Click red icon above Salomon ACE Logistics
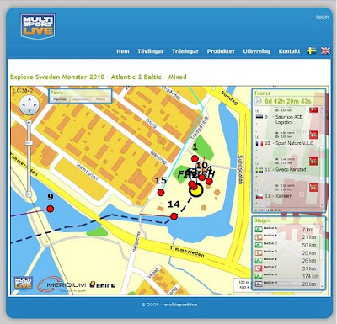 pos(313,109)
